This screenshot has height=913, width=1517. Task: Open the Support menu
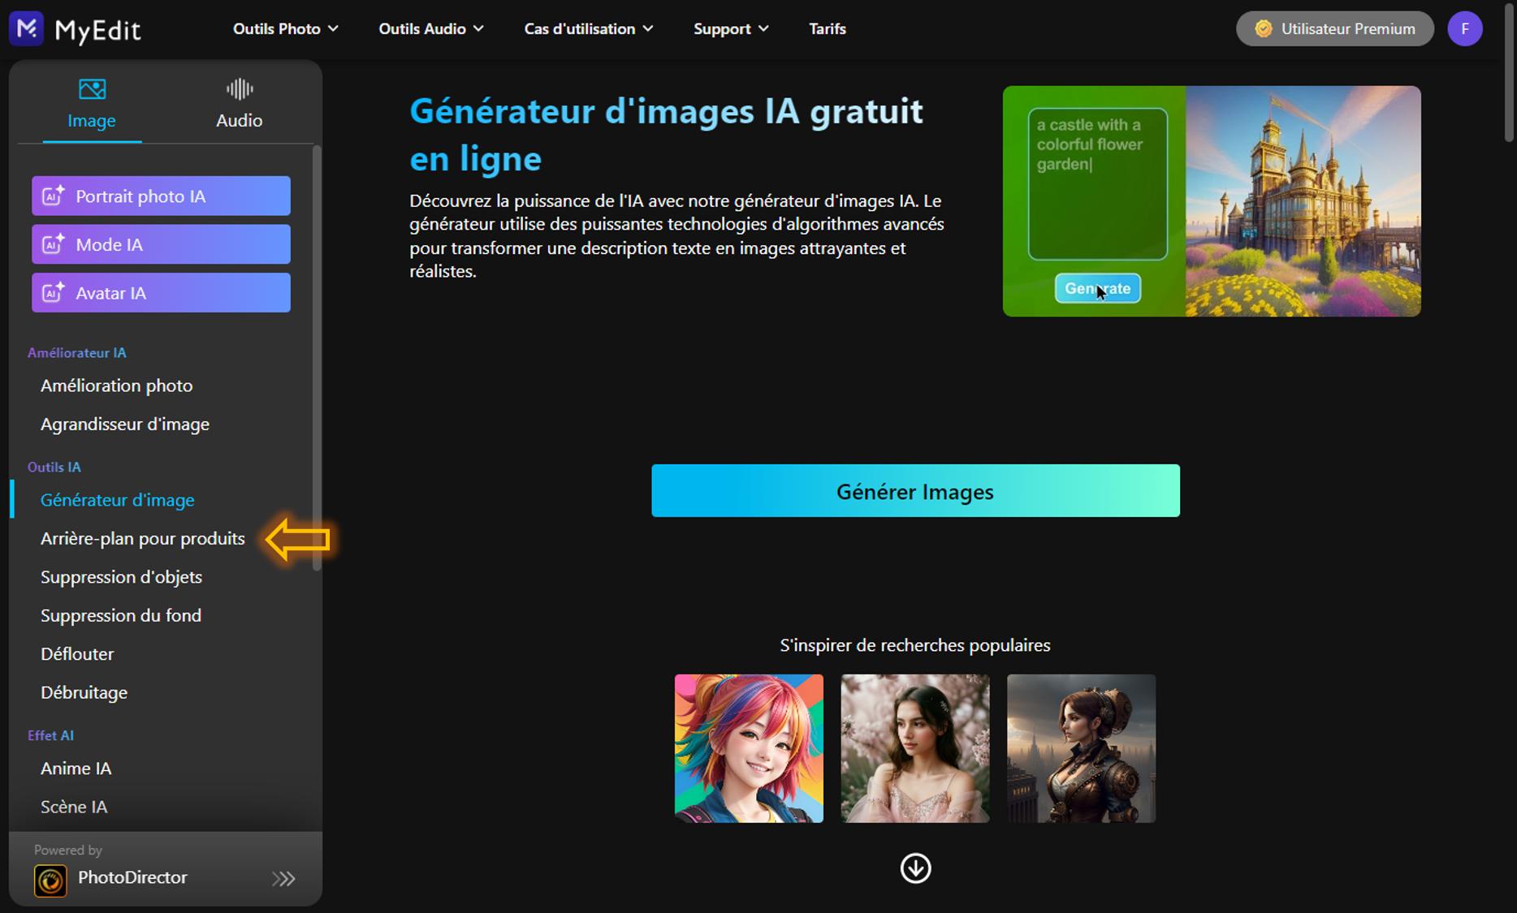point(729,28)
